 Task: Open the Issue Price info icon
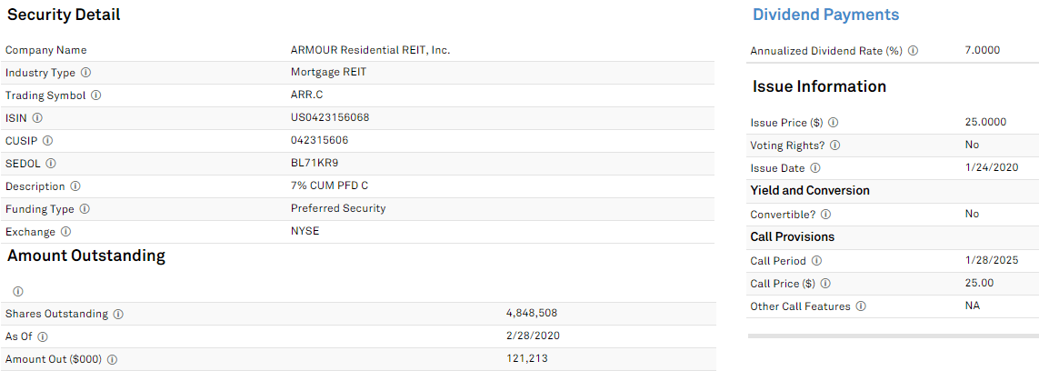click(x=834, y=123)
